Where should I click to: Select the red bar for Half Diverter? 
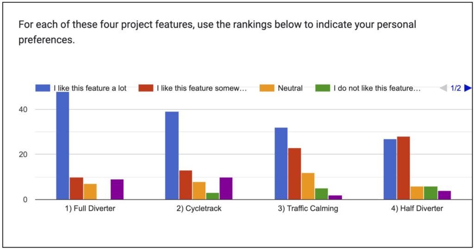tap(403, 168)
